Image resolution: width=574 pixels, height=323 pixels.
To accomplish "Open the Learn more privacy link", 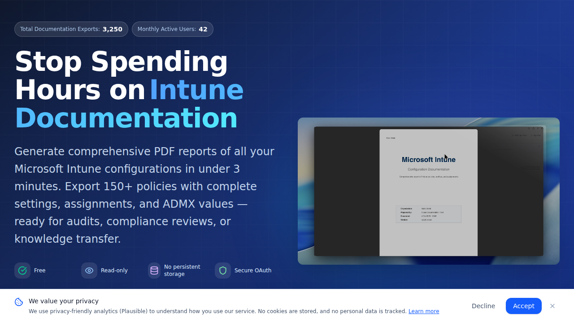I will point(424,311).
